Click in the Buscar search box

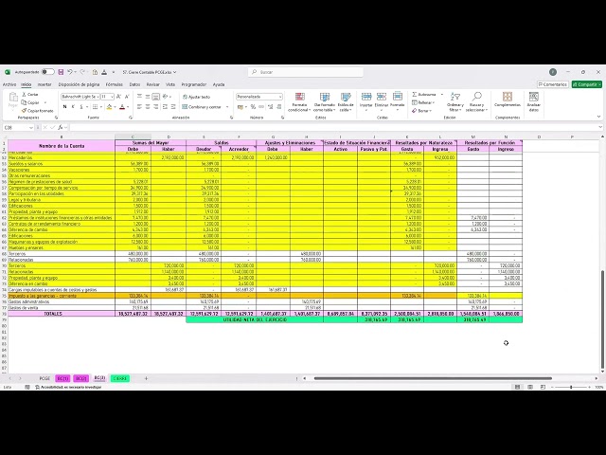306,72
